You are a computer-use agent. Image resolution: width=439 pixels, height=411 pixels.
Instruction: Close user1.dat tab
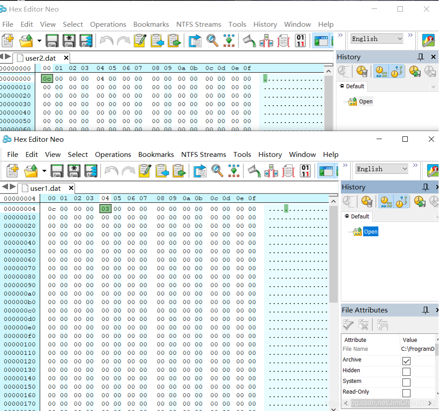pos(71,188)
